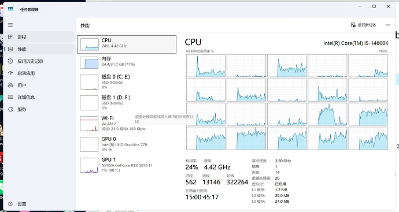
Task: Select the Wi-Fi WLAN 2 entry
Action: pyautogui.click(x=127, y=124)
